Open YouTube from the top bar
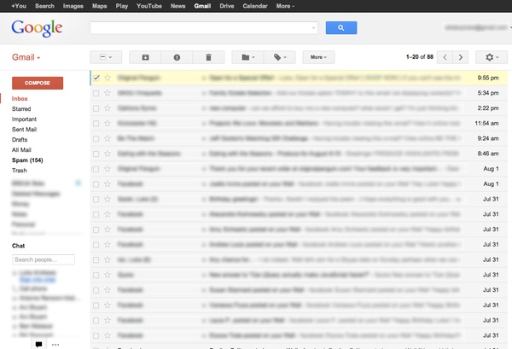 149,6
